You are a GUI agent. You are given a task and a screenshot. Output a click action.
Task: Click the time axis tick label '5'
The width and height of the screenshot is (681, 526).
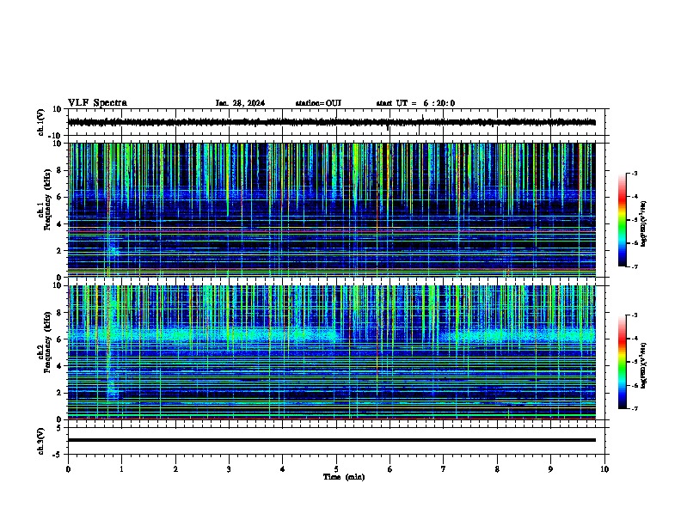pyautogui.click(x=336, y=469)
